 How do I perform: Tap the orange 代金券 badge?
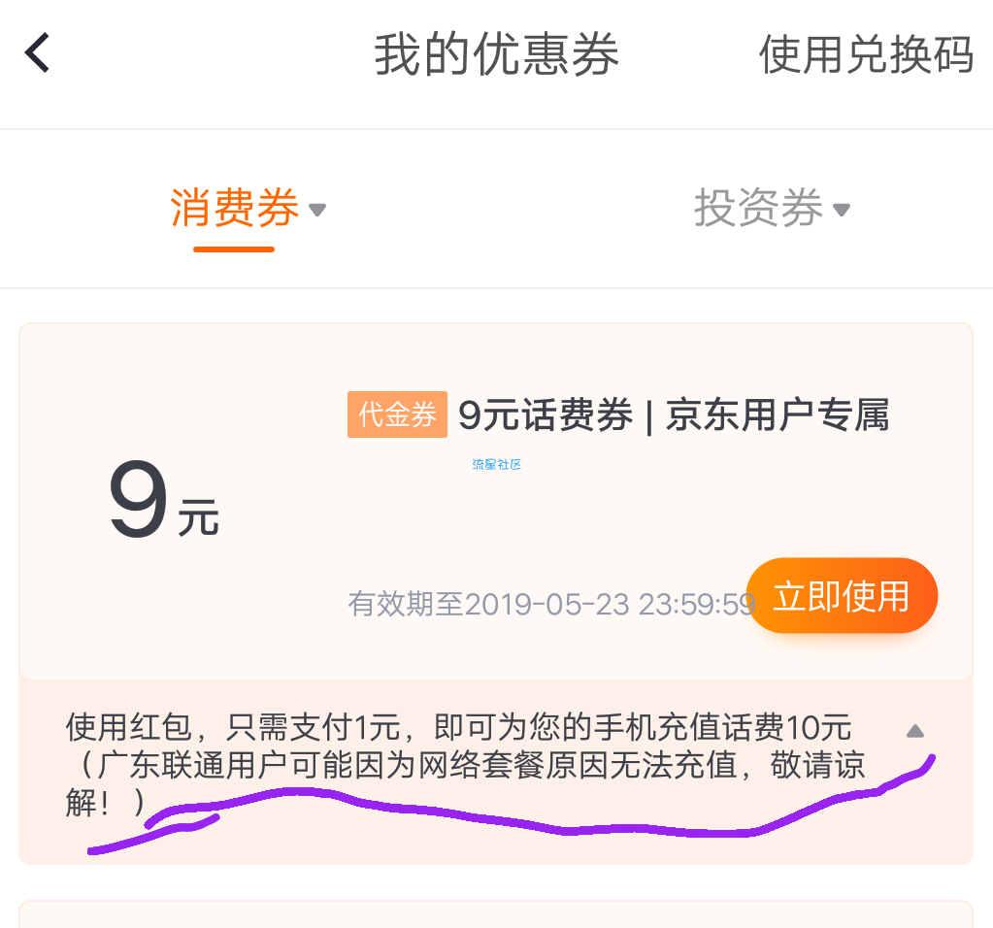pos(397,414)
